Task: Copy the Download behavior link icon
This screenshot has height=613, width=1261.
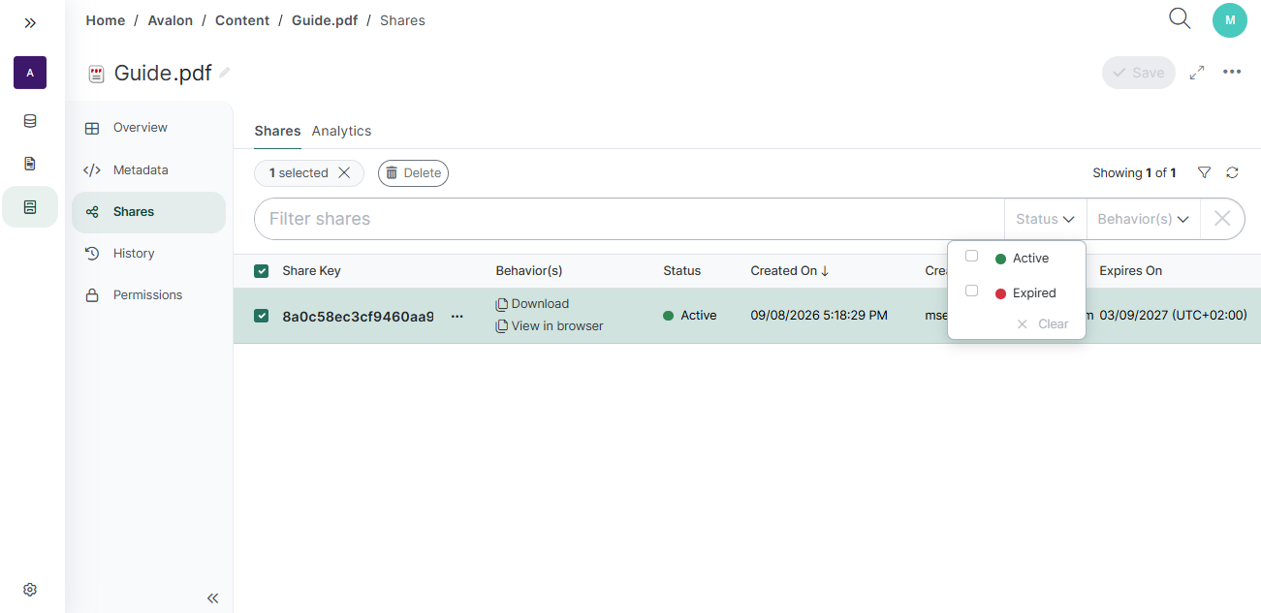Action: (x=502, y=304)
